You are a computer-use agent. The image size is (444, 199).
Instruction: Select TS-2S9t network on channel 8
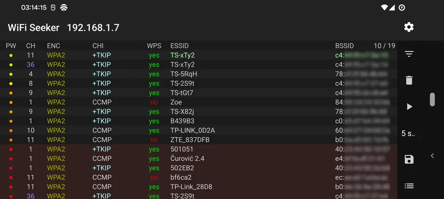[x=199, y=83]
